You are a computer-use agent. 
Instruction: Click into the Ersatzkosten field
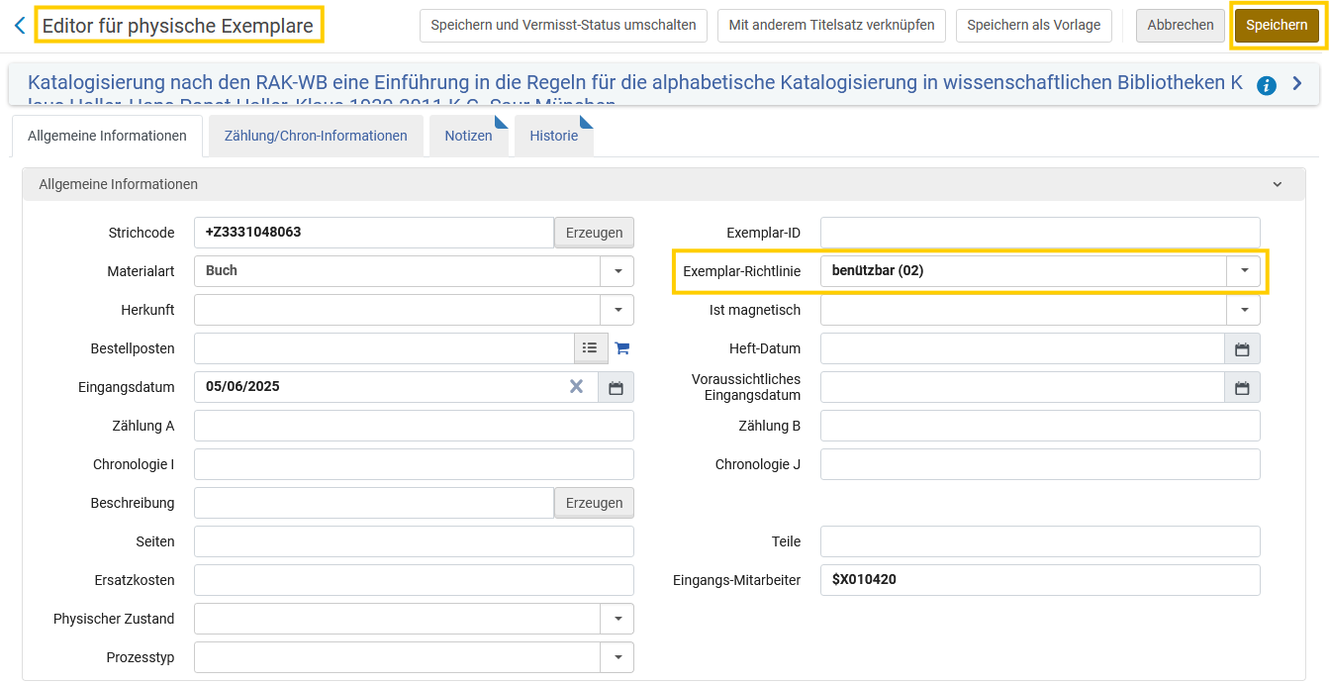[x=414, y=580]
